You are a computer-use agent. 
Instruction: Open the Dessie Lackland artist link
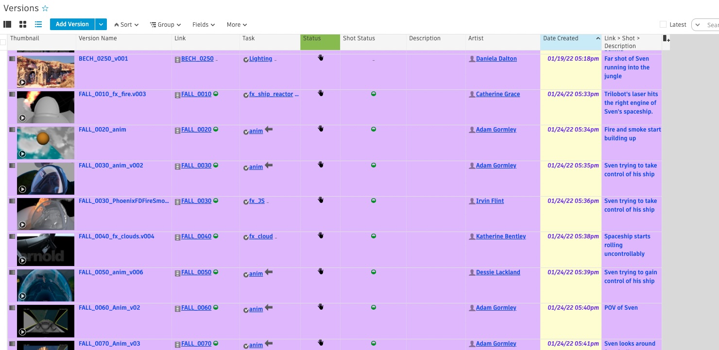point(498,272)
